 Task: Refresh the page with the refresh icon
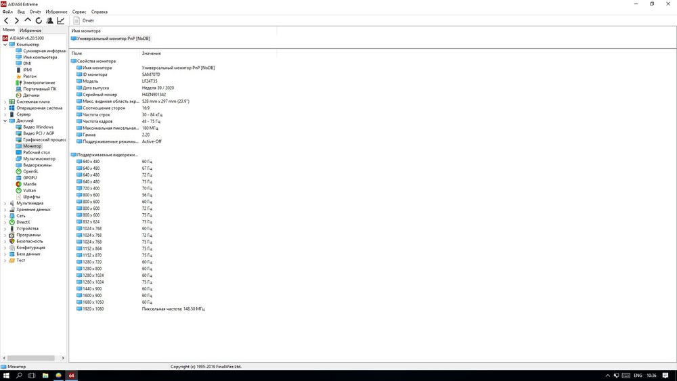point(39,20)
